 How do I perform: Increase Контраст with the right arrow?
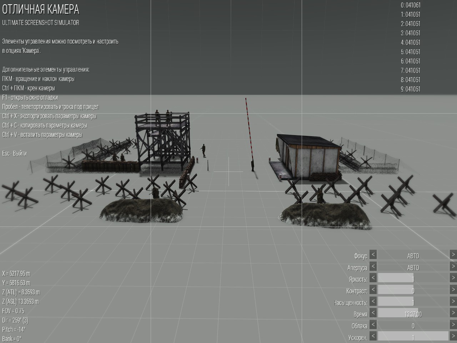pos(453,290)
